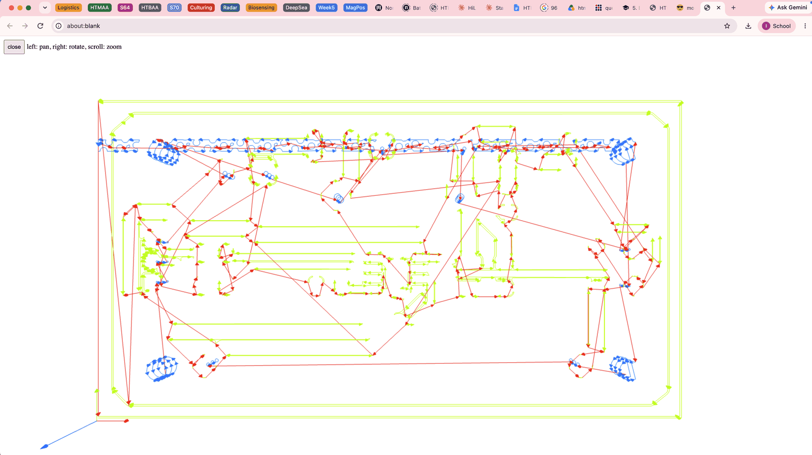Open the S64 tab group
The image size is (812, 455).
point(125,8)
